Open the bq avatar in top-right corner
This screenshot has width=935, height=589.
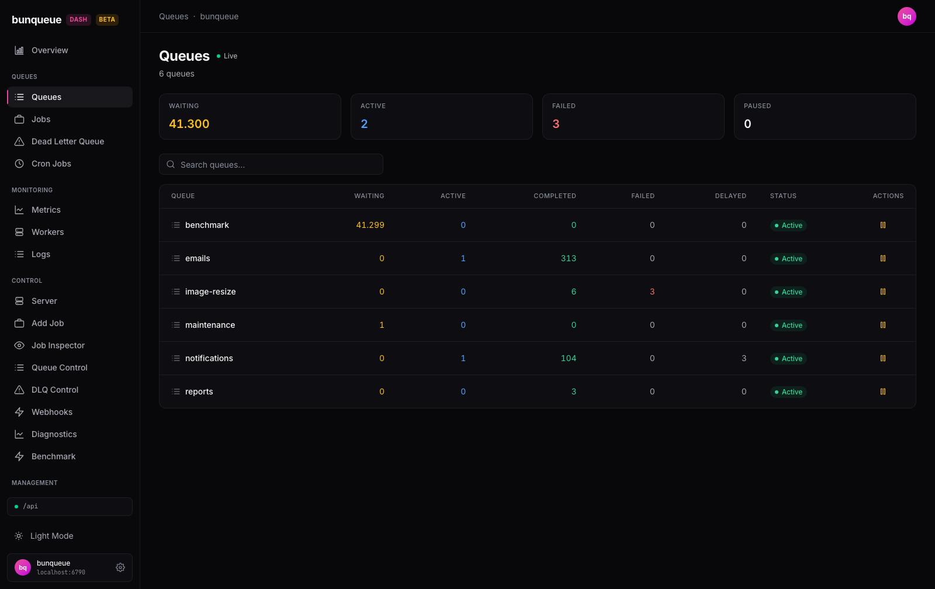click(907, 16)
